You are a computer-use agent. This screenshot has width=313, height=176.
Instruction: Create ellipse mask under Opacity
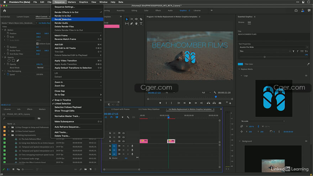click(x=9, y=60)
